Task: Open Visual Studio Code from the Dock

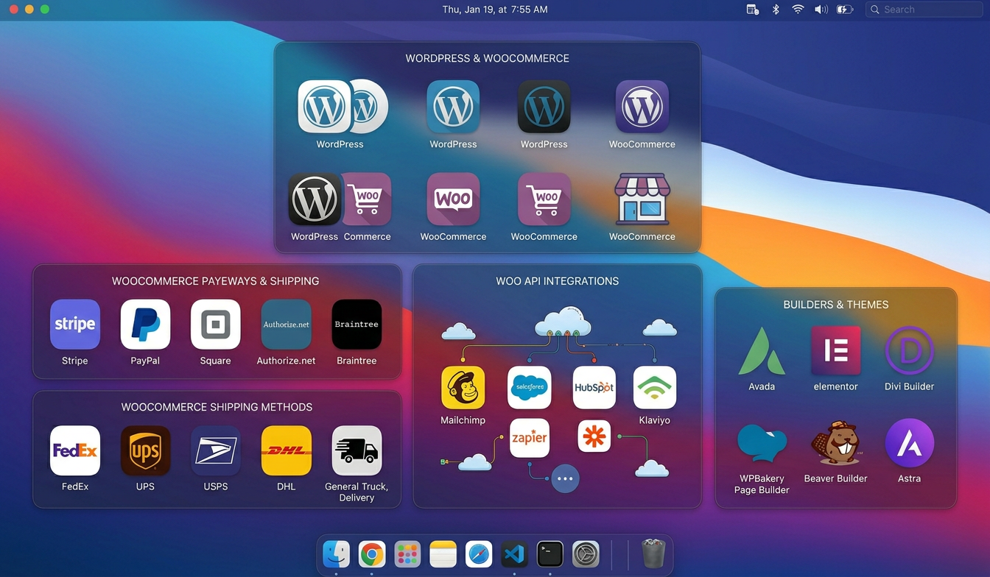Action: [514, 554]
